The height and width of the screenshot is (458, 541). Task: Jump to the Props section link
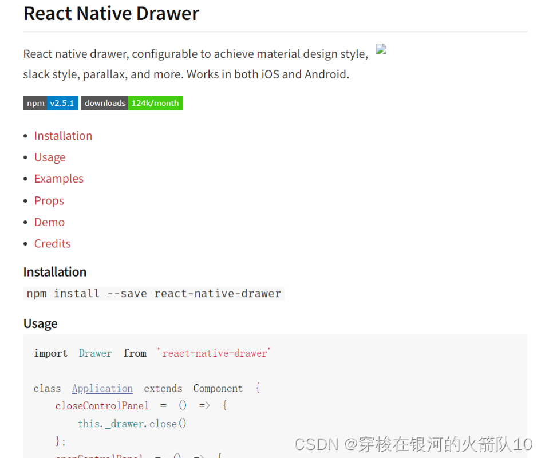(x=49, y=201)
